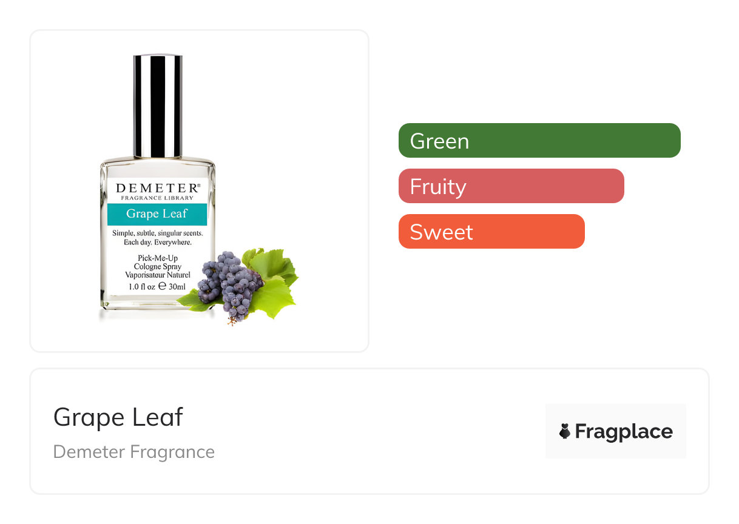Screen dimensions: 739x524
Task: Open the Grape Leaf title heading
Action: coord(118,417)
